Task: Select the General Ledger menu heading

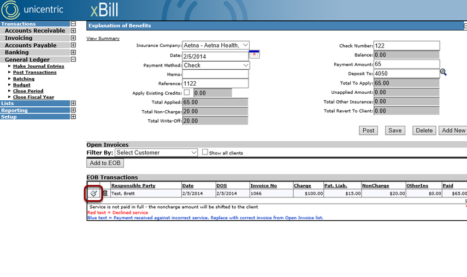Action: coord(27,60)
